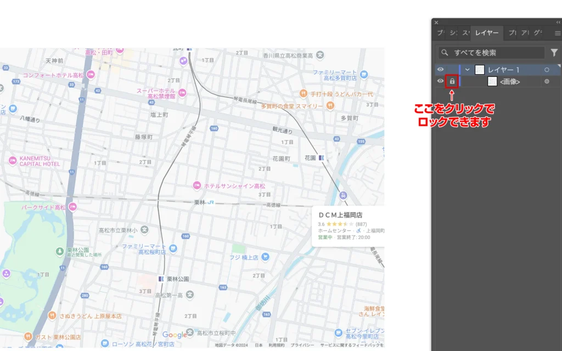Viewport: 562px width, 351px height.
Task: Collapse the panel using the double-arrow icon
Action: 558,22
